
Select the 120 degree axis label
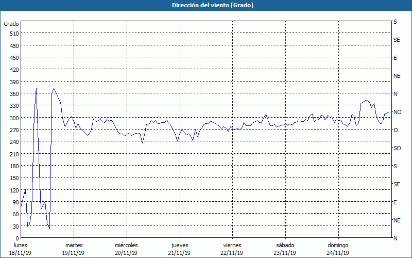point(15,190)
